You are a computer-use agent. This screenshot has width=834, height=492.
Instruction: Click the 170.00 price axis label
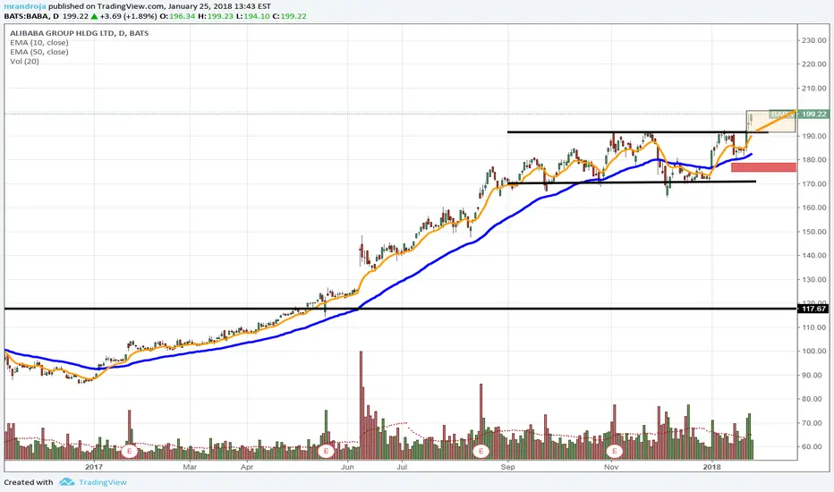(814, 184)
